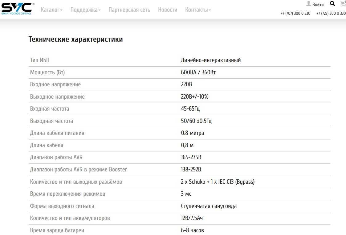
Task: Select the Длина кабеля питания label
Action: pos(57,133)
